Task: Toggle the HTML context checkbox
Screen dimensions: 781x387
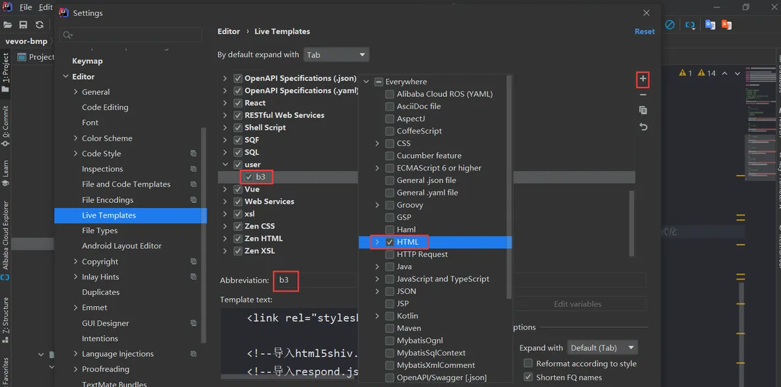Action: [x=390, y=242]
